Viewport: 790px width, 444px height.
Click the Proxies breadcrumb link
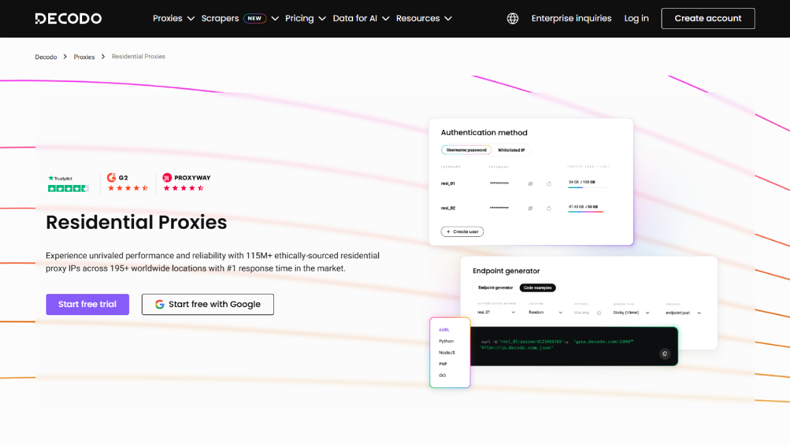coord(84,57)
